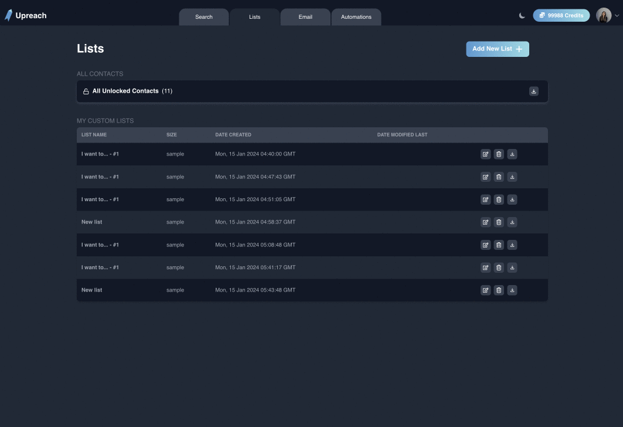623x427 pixels.
Task: Delete the list created at 04:47:43 GMT
Action: click(499, 177)
